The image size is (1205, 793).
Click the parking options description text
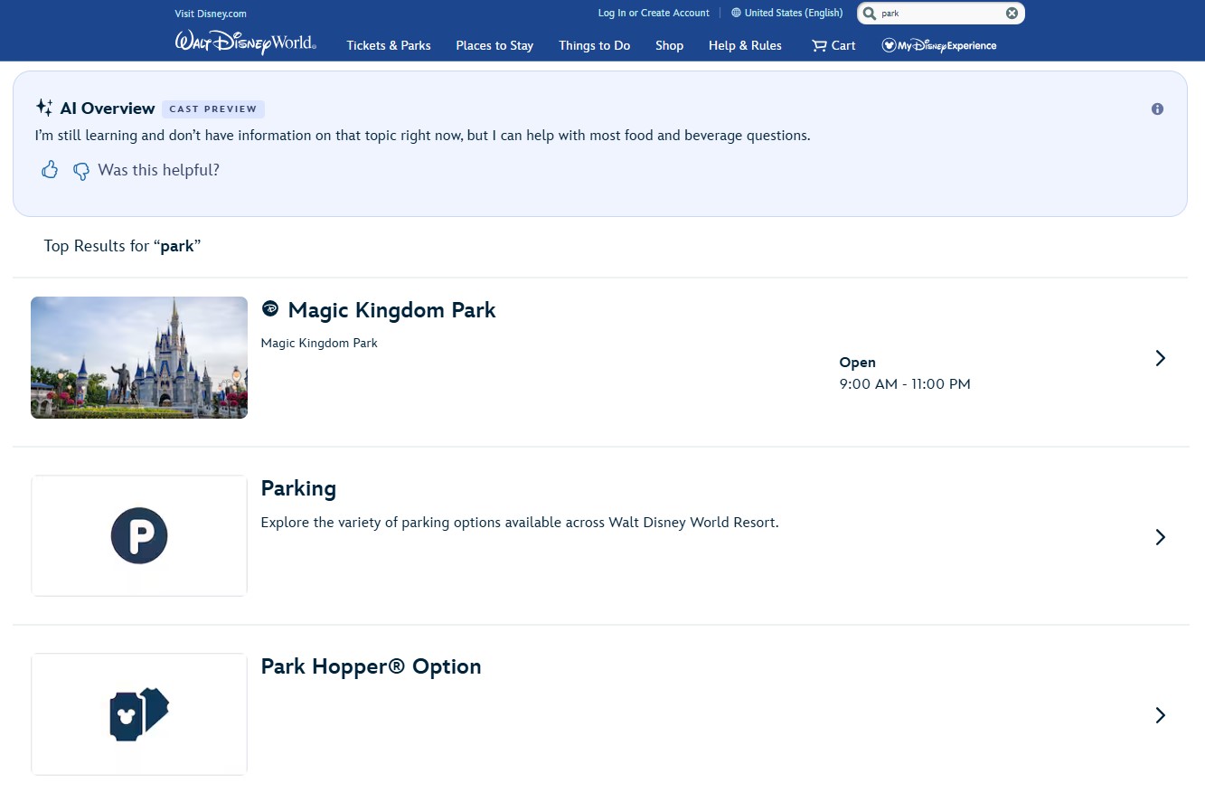pos(519,523)
